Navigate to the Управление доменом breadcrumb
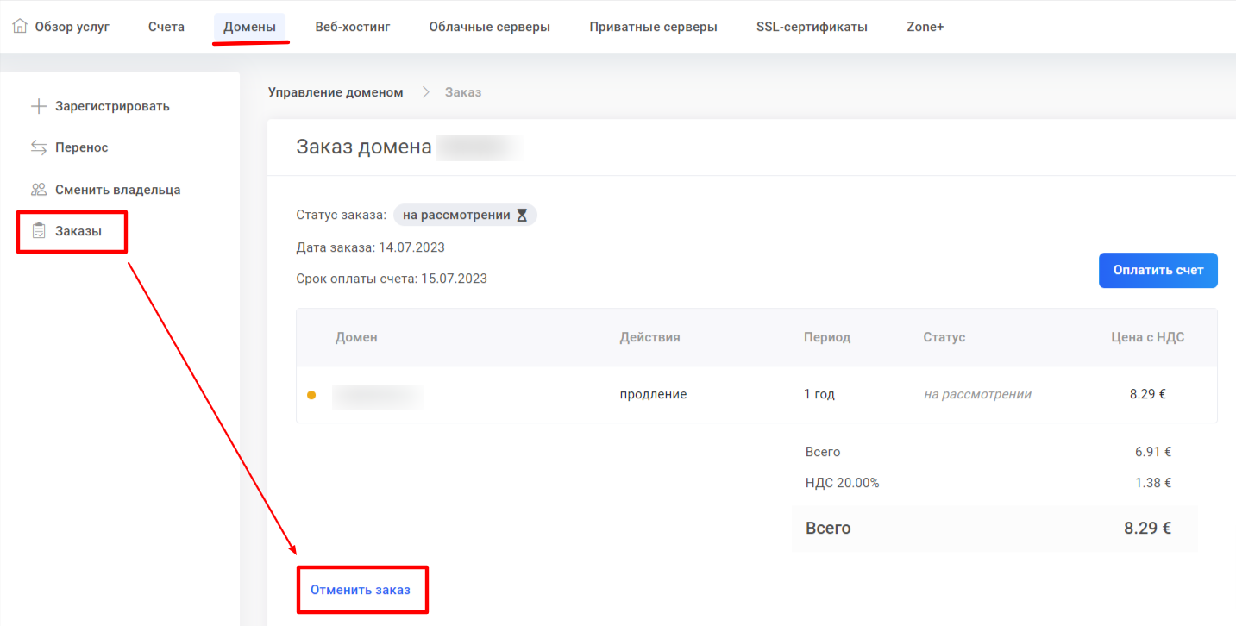1236x626 pixels. [336, 92]
